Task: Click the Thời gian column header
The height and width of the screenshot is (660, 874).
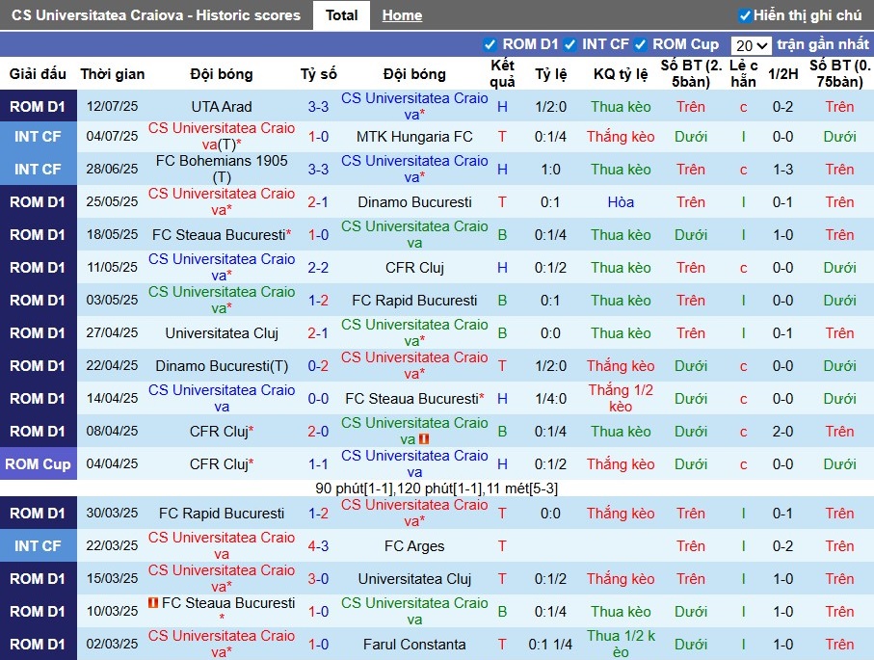Action: (113, 74)
